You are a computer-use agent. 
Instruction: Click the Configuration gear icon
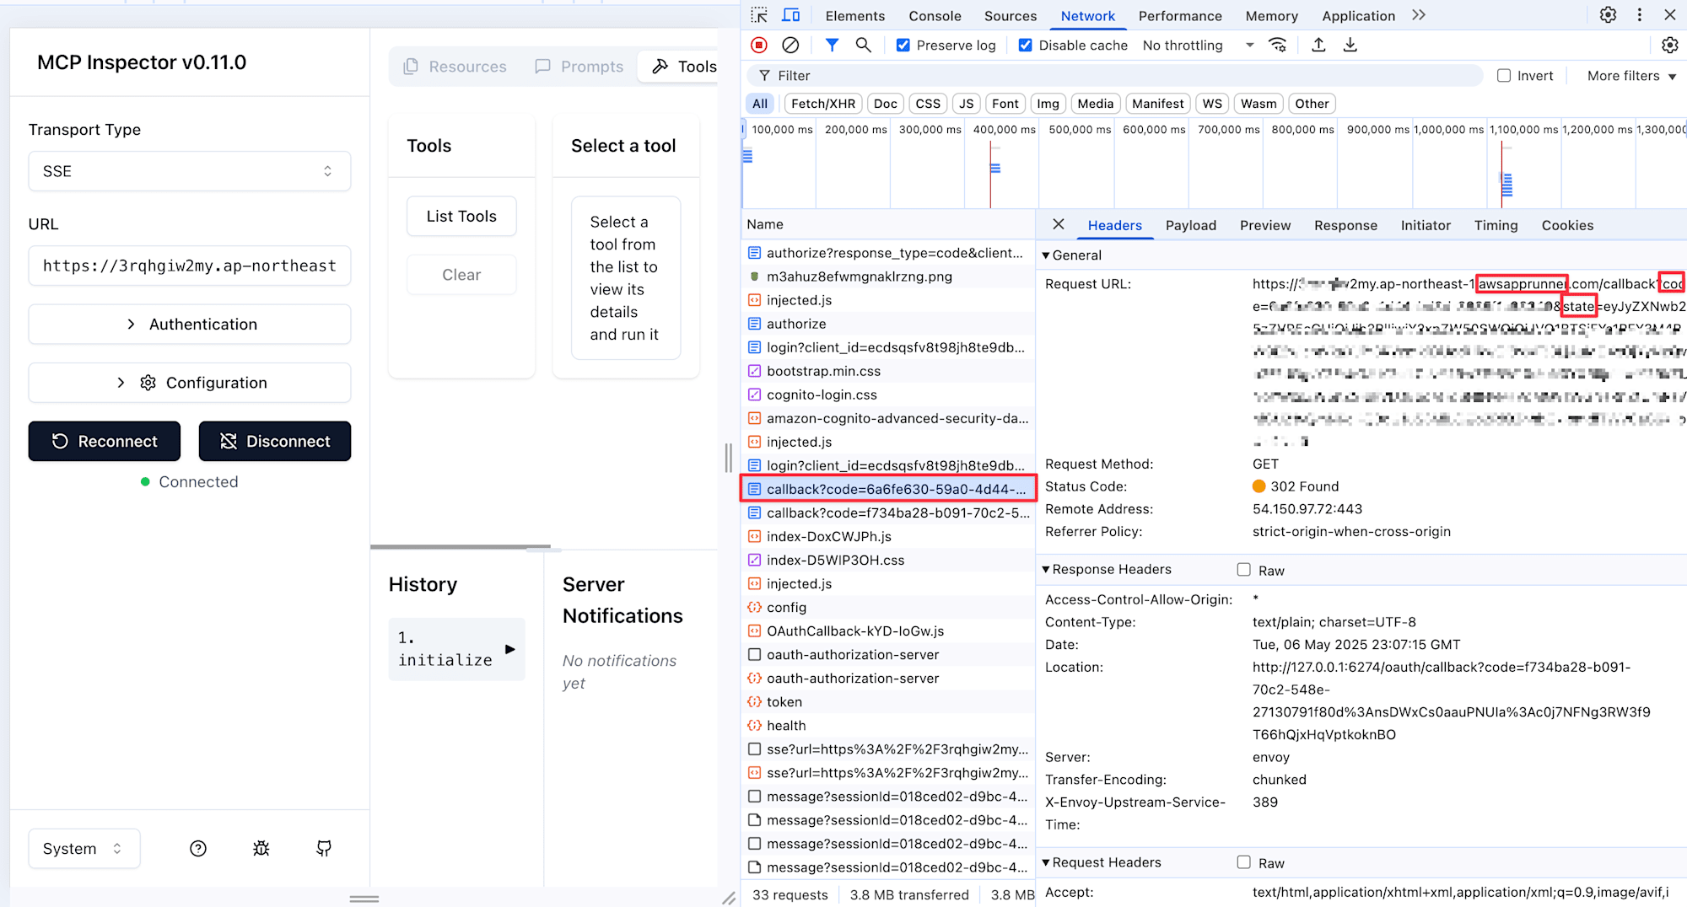(148, 383)
